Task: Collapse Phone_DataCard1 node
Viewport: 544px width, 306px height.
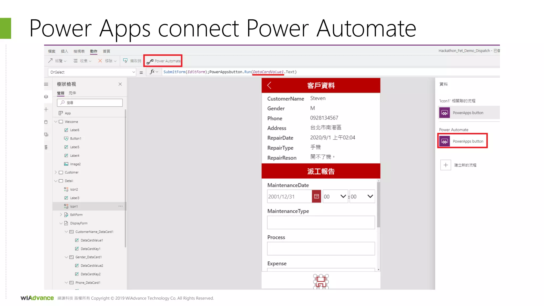Action: click(x=66, y=283)
